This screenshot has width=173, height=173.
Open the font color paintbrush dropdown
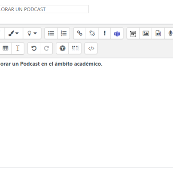[14, 33]
